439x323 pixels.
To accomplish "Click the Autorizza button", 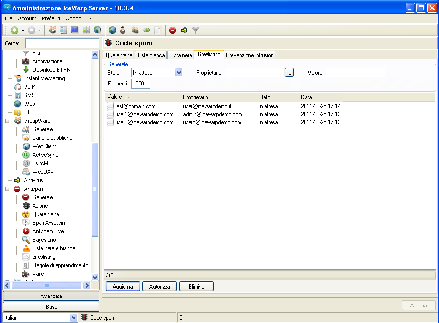I will coord(159,287).
